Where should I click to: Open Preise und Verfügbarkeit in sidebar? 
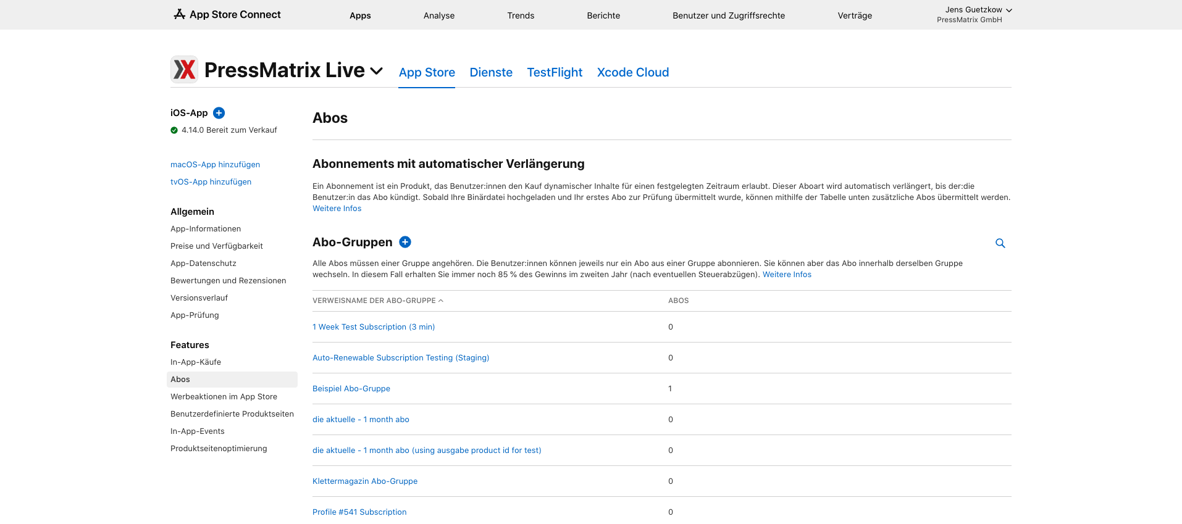217,246
